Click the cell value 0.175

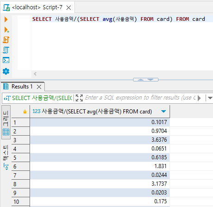100,201
